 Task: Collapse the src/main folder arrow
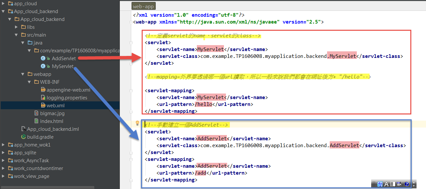click(16, 35)
